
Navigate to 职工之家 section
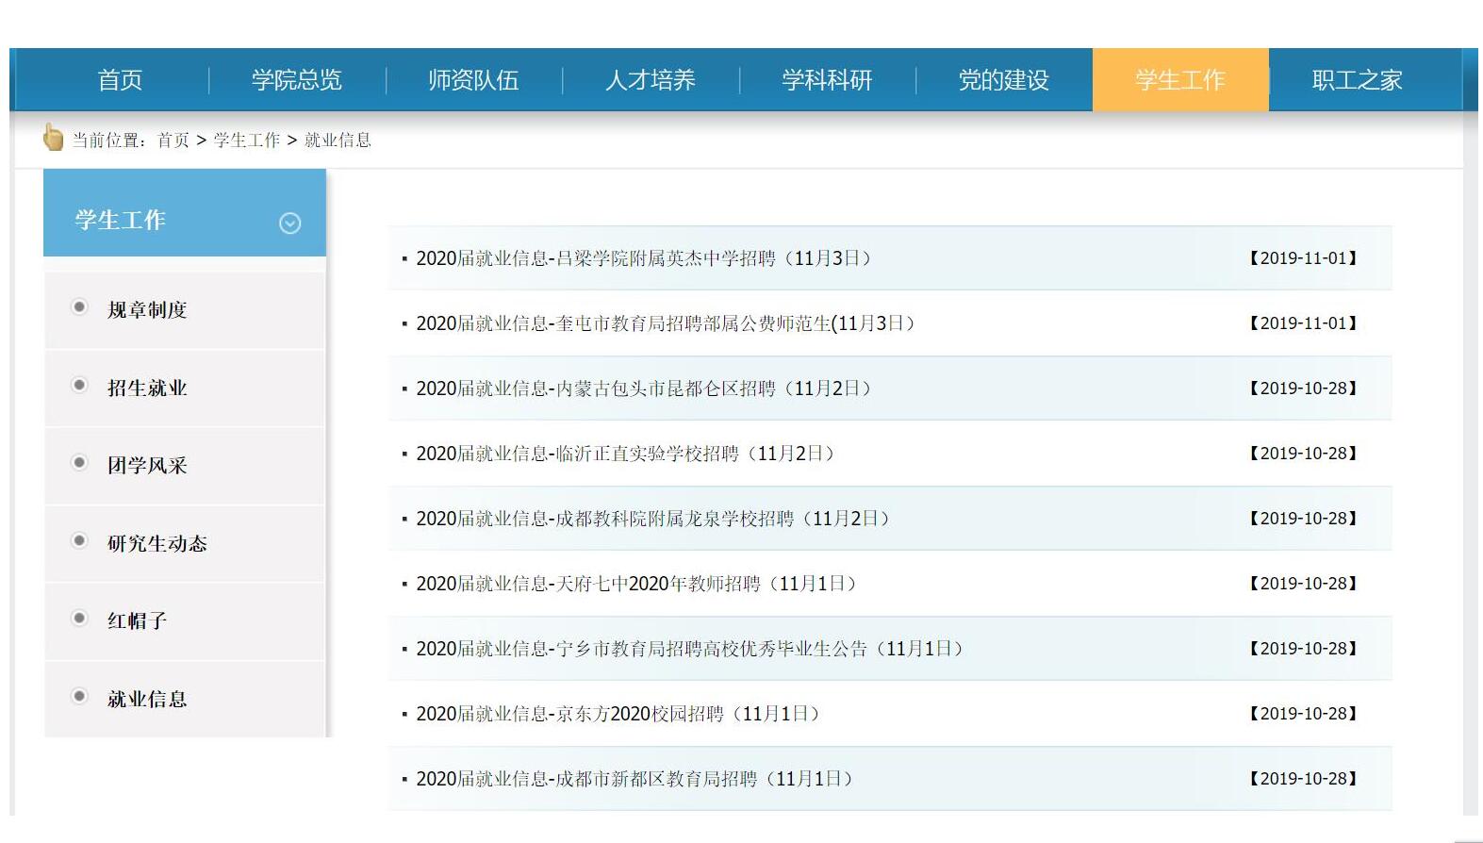click(1357, 80)
